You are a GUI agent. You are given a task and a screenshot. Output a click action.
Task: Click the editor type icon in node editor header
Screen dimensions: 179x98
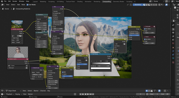point(3,5)
